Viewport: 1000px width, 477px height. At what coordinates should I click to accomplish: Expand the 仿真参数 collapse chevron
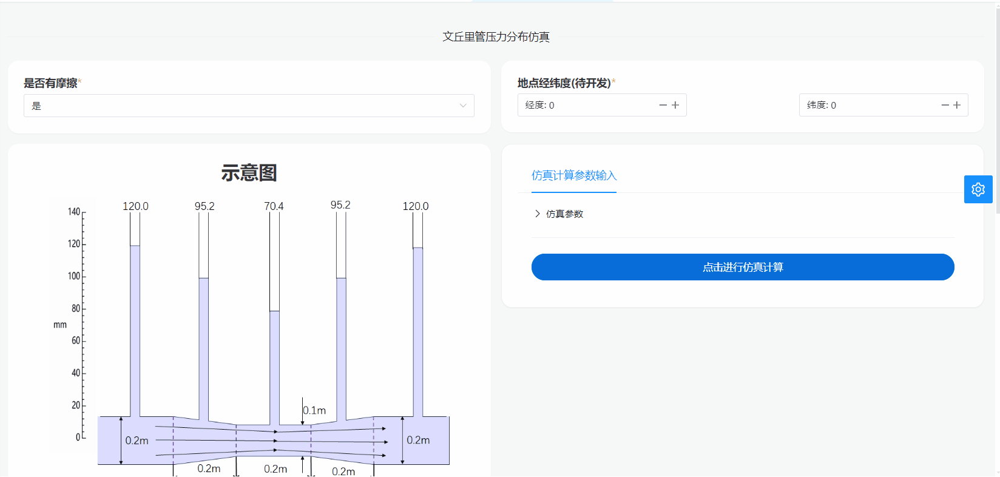[538, 214]
